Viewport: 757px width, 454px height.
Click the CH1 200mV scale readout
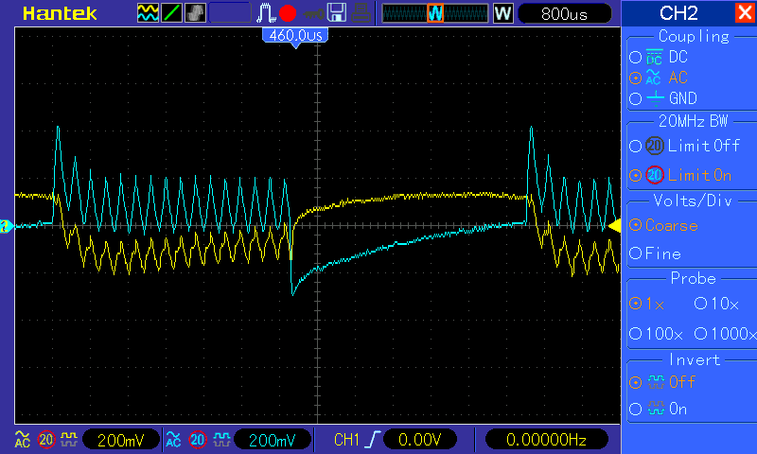pos(121,440)
